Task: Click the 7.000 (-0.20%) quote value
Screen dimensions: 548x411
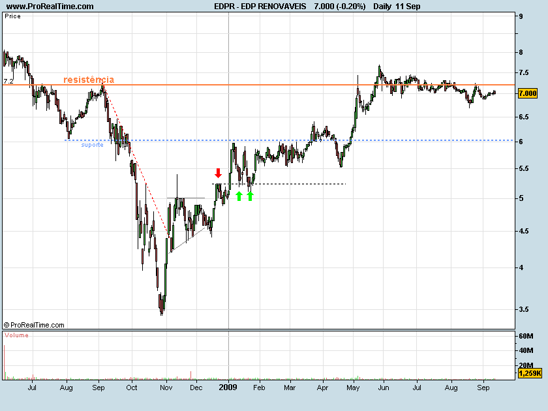Action: pos(340,7)
